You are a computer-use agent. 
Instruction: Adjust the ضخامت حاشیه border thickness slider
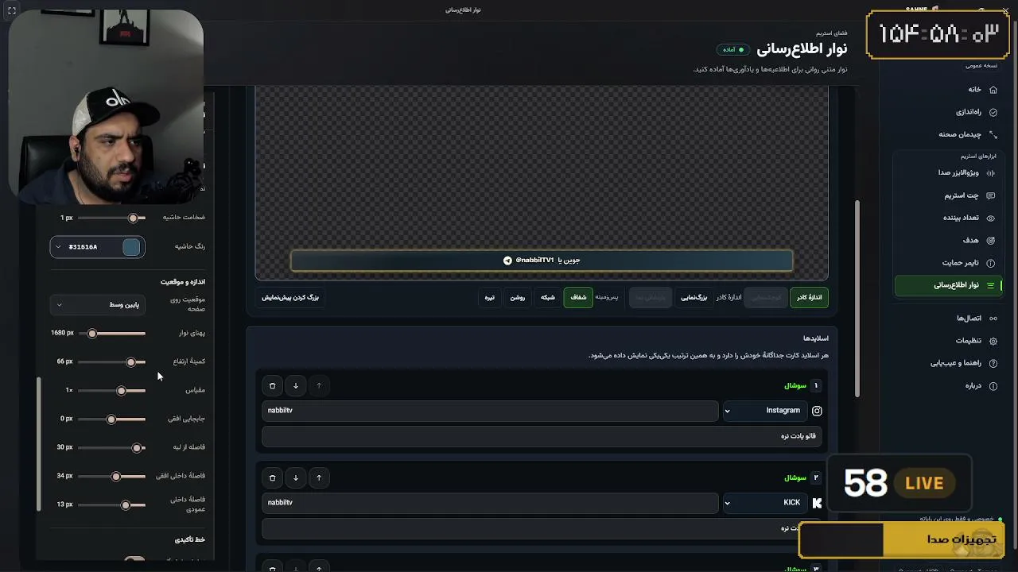coord(111,218)
